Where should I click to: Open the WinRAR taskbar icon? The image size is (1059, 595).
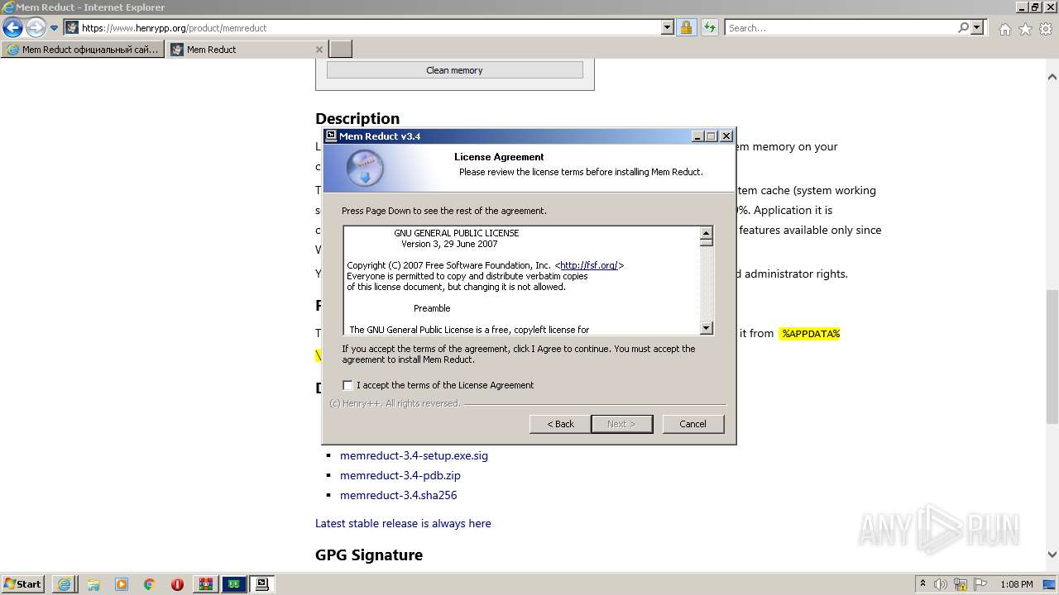(206, 584)
